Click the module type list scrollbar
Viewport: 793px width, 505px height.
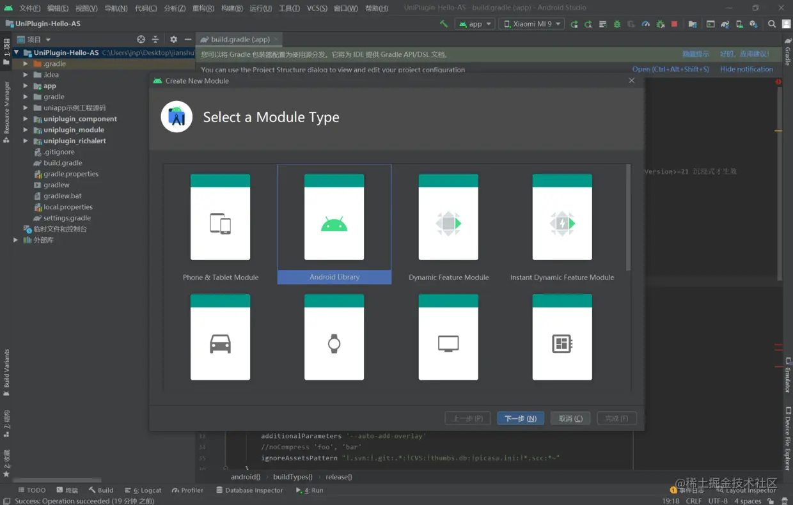click(628, 217)
